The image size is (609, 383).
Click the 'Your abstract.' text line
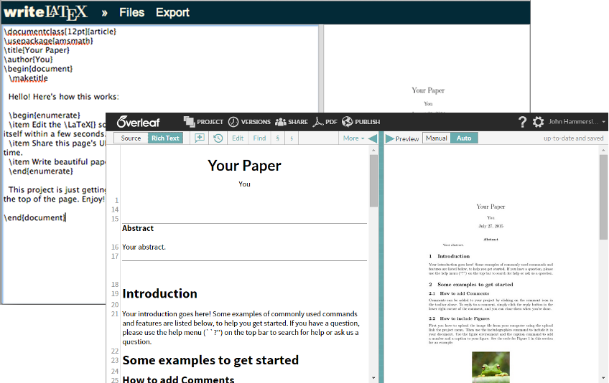tap(144, 247)
